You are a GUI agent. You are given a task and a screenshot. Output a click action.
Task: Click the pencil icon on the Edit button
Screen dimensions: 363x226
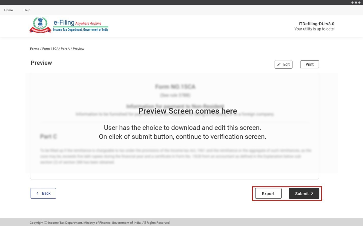click(279, 64)
